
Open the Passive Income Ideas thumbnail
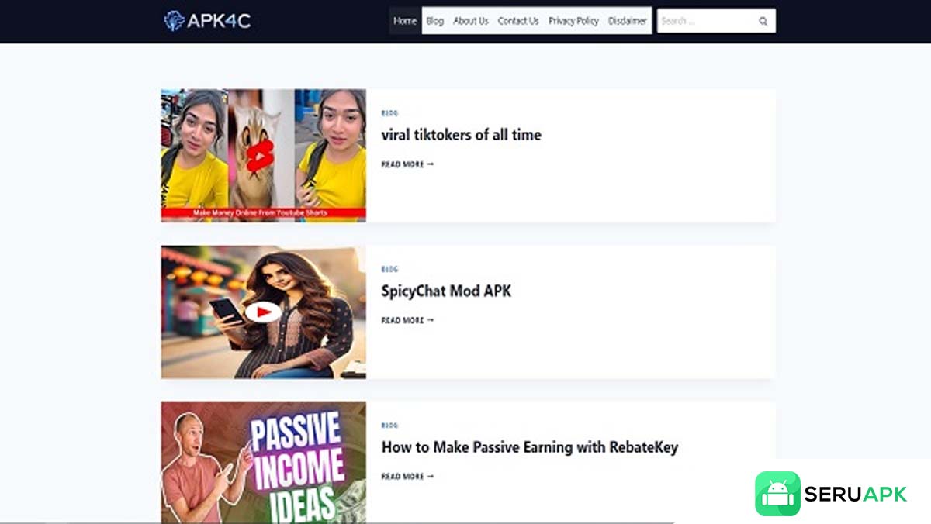pos(263,462)
